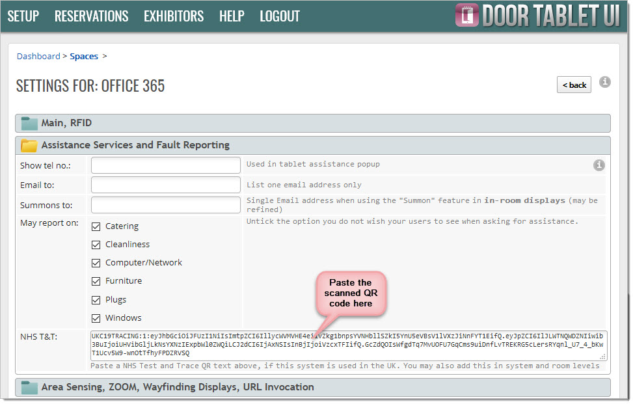The height and width of the screenshot is (404, 633).
Task: Click the < back button
Action: click(574, 85)
